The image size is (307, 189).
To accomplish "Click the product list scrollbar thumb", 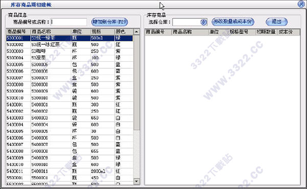I will click(x=137, y=83).
